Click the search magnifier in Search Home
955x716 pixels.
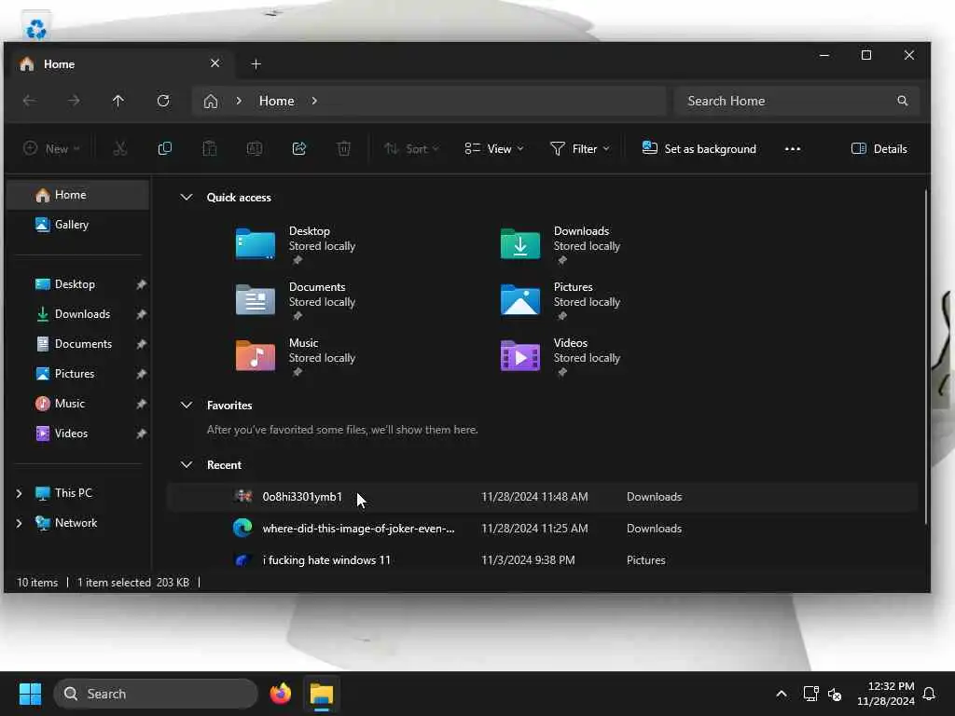tap(903, 101)
